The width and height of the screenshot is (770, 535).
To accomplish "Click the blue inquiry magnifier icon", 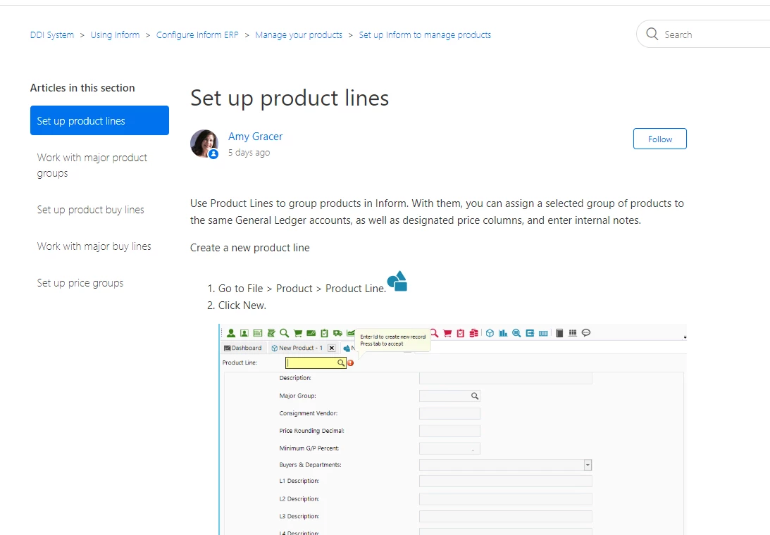I will 516,333.
